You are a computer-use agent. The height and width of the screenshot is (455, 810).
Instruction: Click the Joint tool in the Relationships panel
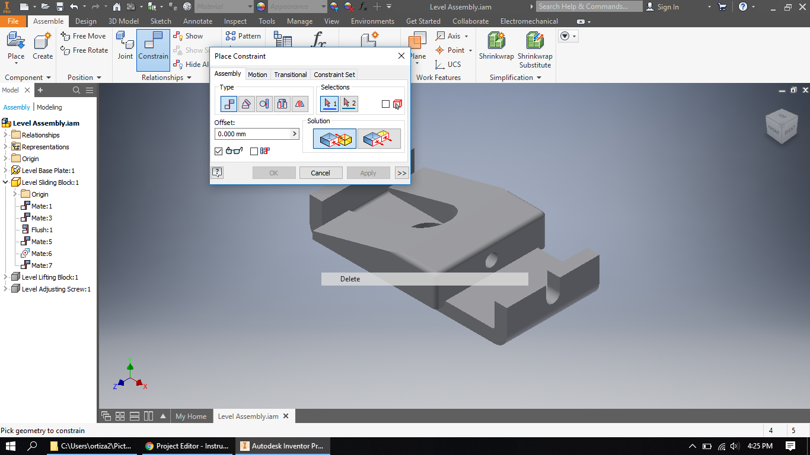(125, 47)
